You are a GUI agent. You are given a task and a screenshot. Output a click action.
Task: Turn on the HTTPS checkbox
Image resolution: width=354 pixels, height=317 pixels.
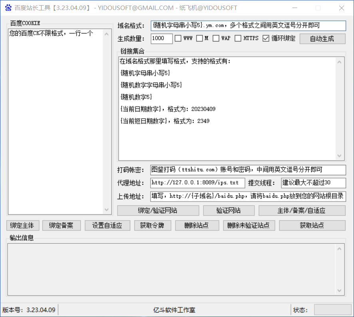pyautogui.click(x=238, y=38)
